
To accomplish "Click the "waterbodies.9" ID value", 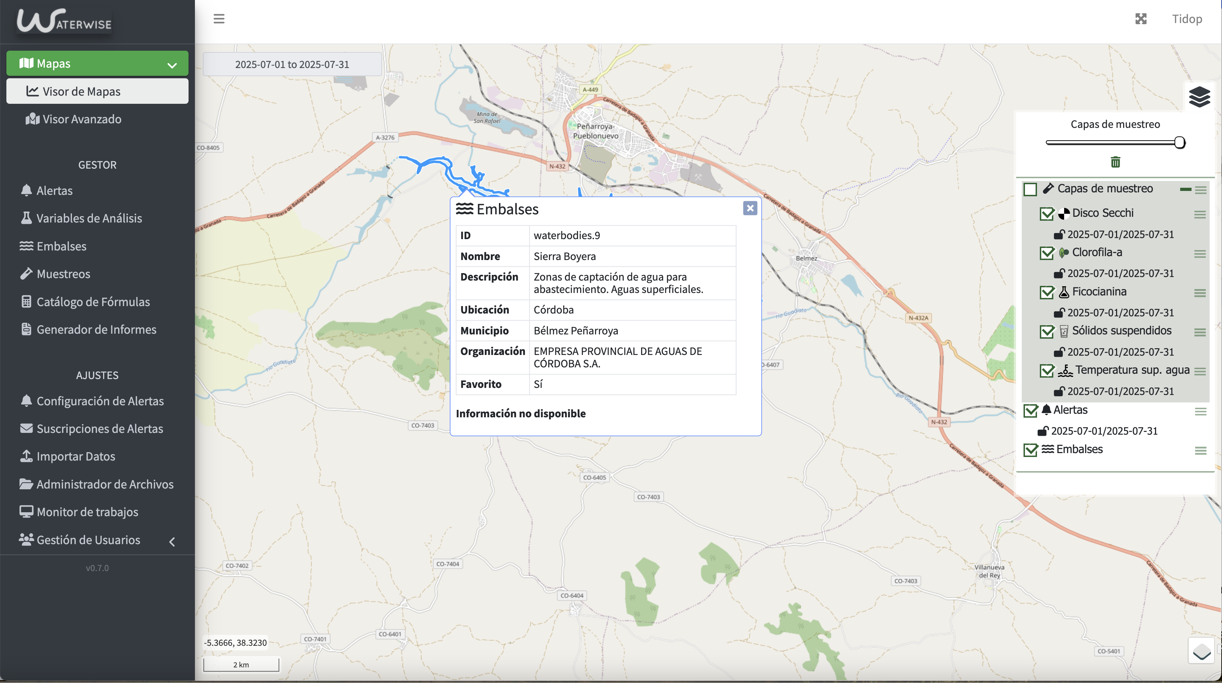I will pyautogui.click(x=567, y=235).
